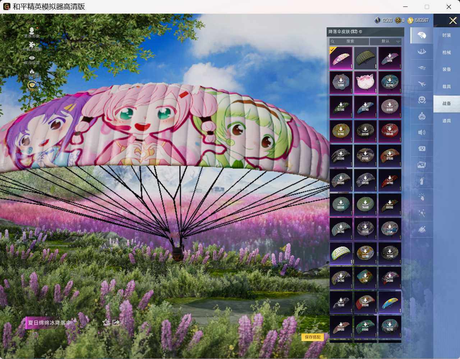Select the equipped pink anime parachute thumbnail
Screen dimensions: 460x359
pyautogui.click(x=341, y=58)
